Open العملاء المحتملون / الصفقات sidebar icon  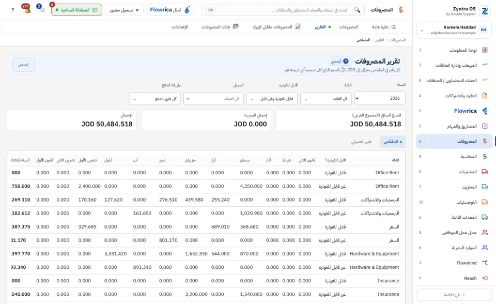pyautogui.click(x=485, y=81)
